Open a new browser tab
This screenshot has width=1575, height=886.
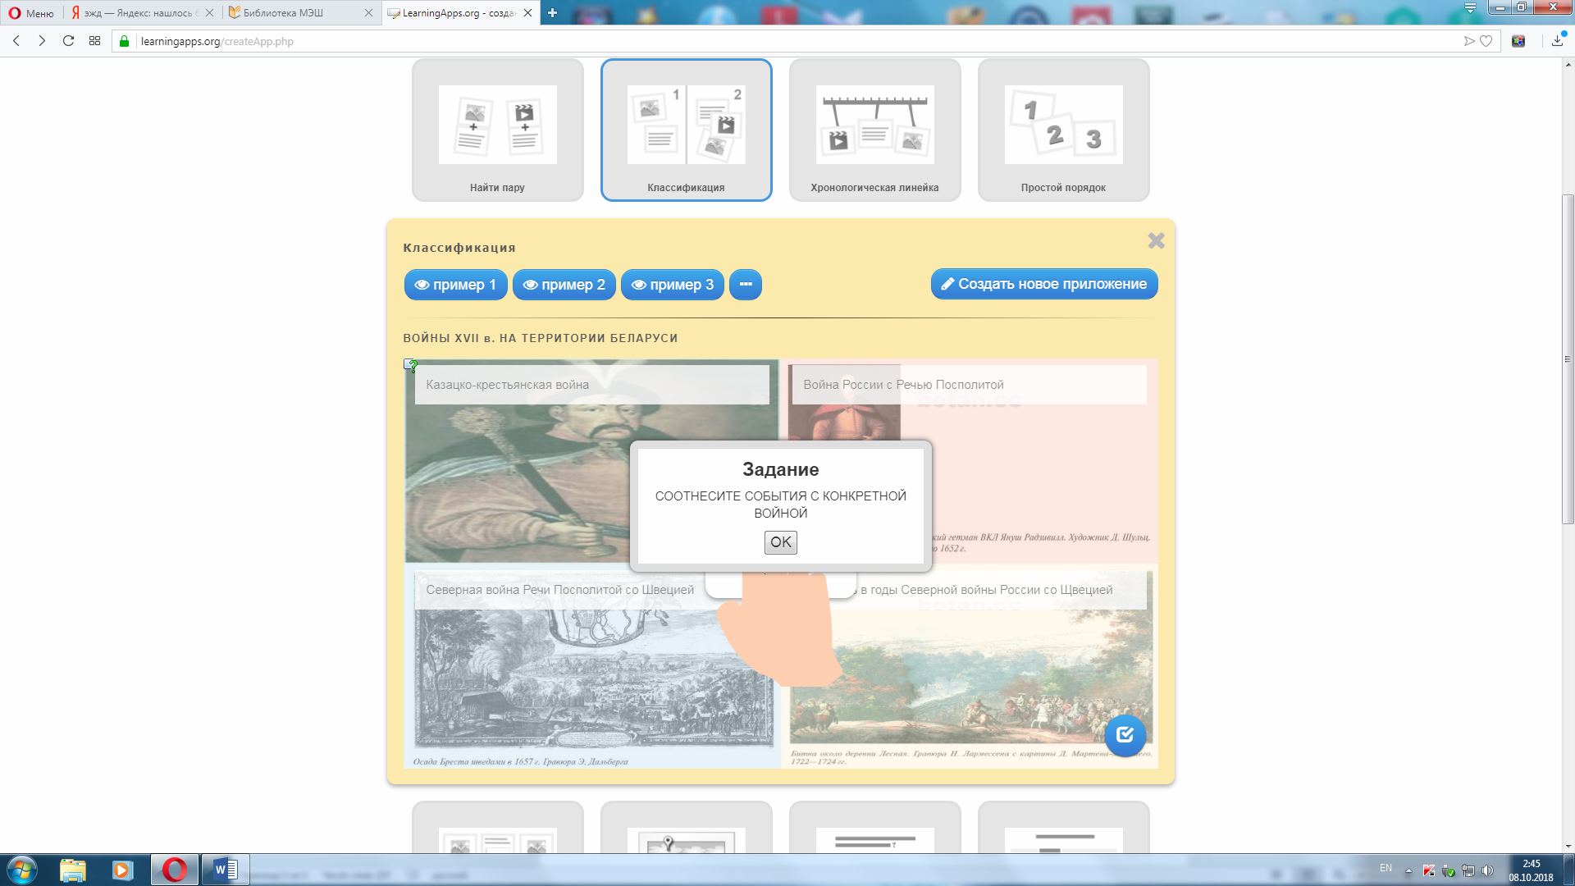click(552, 12)
